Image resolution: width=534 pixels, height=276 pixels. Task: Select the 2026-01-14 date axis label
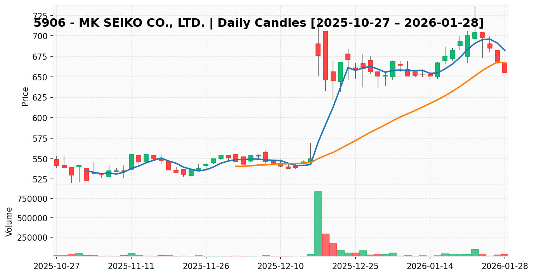[x=430, y=267]
